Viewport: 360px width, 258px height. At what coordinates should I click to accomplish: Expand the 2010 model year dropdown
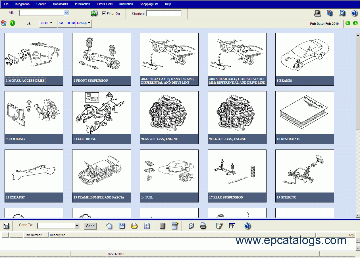47,23
